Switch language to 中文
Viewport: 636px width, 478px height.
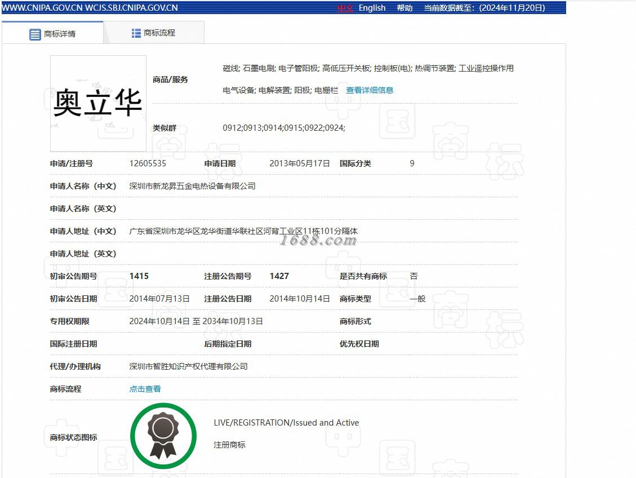[345, 8]
